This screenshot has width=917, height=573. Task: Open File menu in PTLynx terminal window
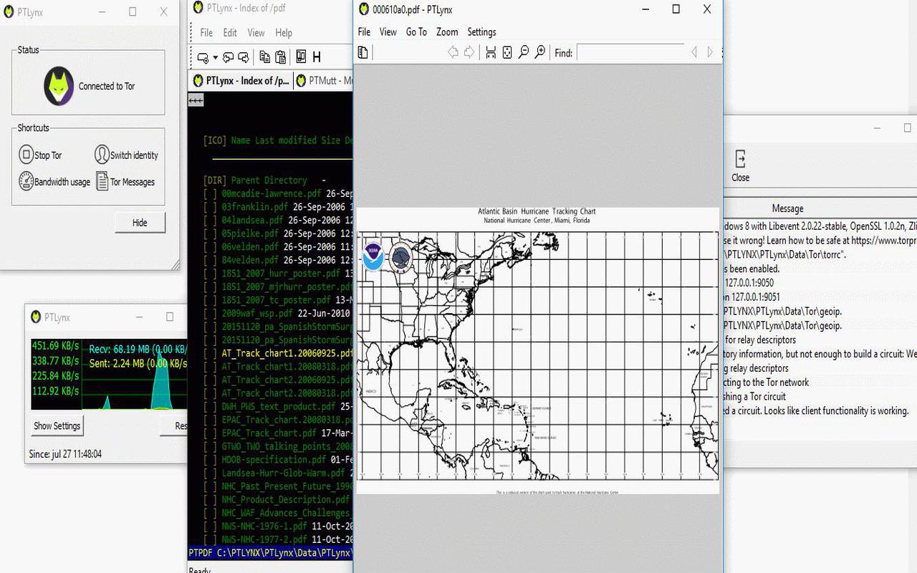[x=206, y=32]
